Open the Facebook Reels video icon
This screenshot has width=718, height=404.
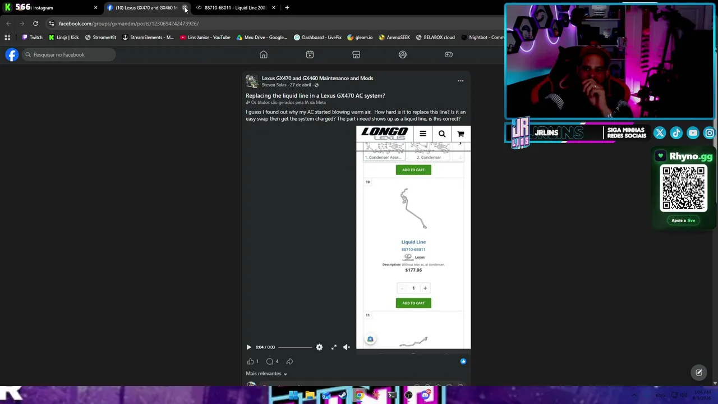click(310, 54)
